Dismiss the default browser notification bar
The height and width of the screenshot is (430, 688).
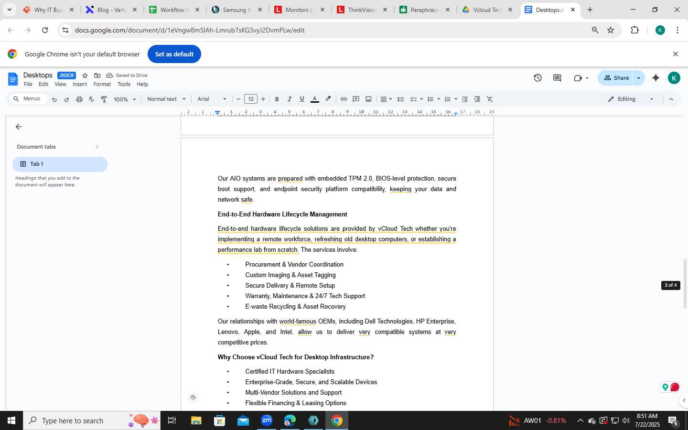click(676, 54)
